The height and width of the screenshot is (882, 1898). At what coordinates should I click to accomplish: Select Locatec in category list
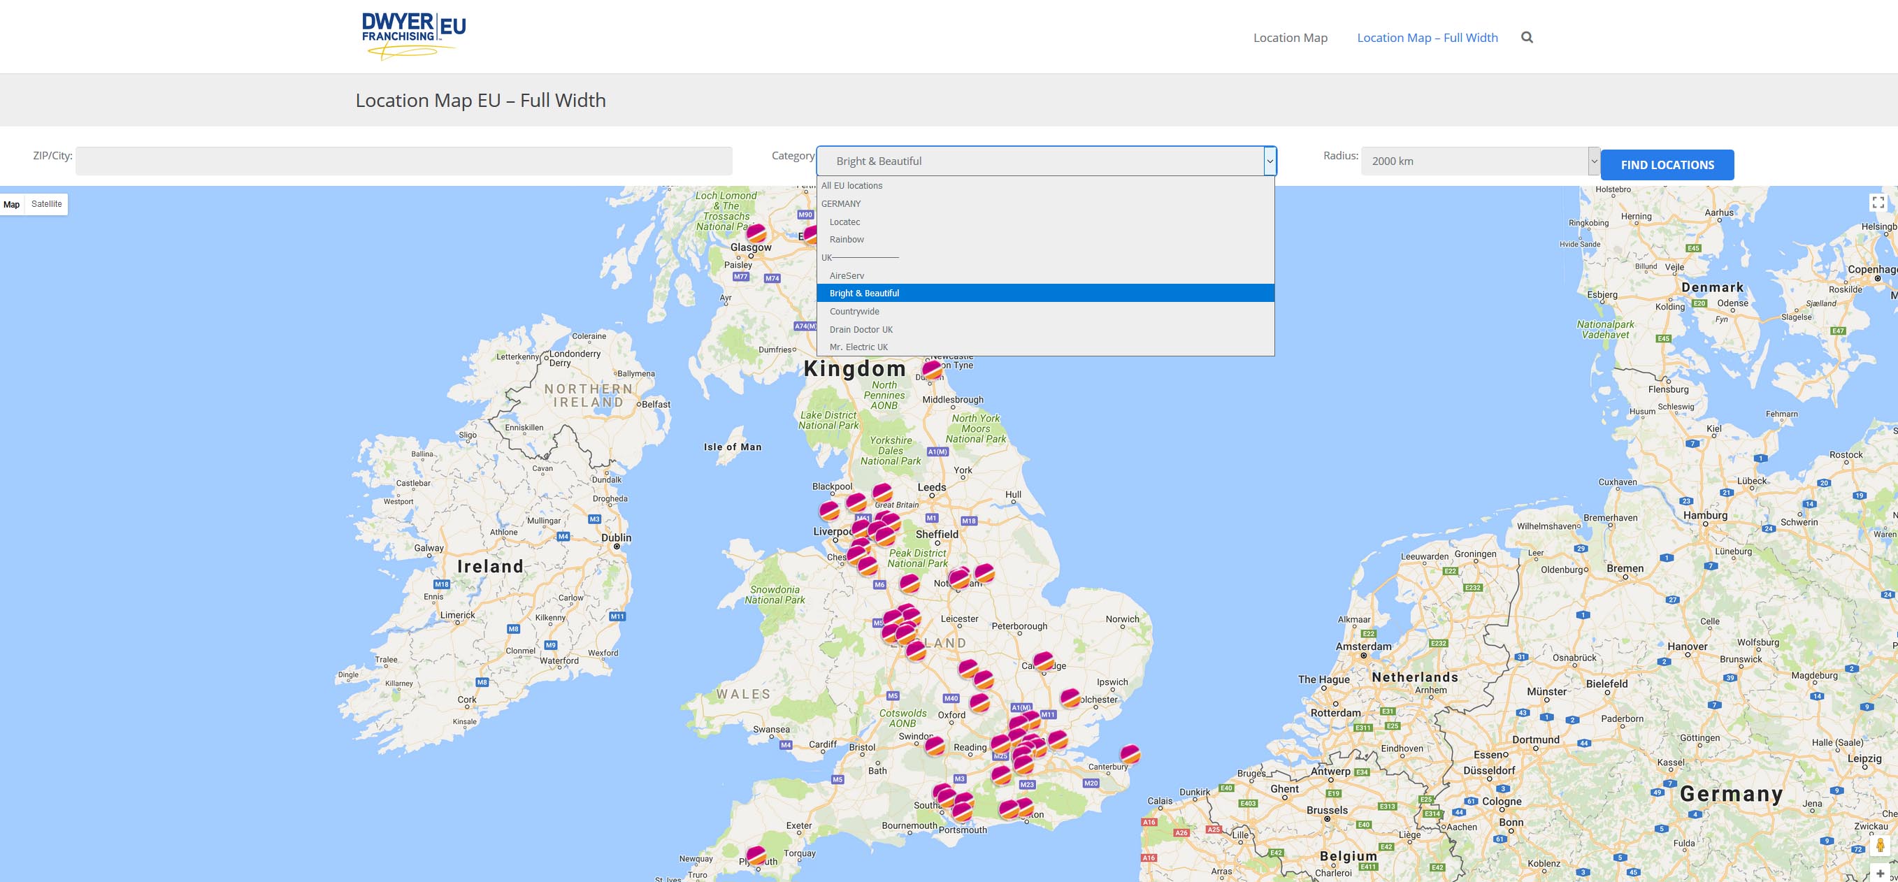1046,222
